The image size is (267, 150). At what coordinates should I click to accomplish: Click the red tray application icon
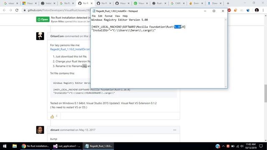point(228,146)
